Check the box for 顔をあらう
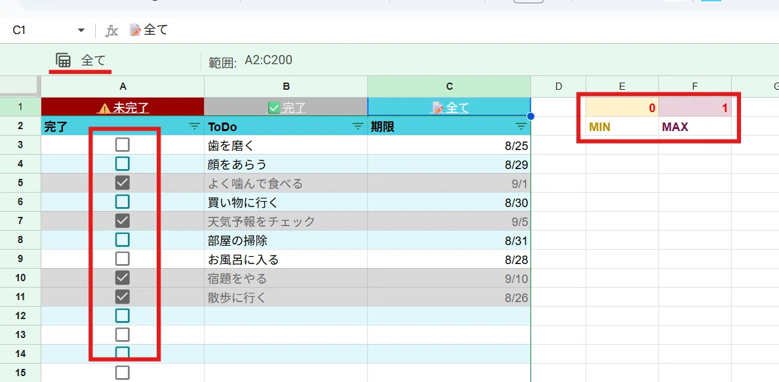 click(x=122, y=164)
